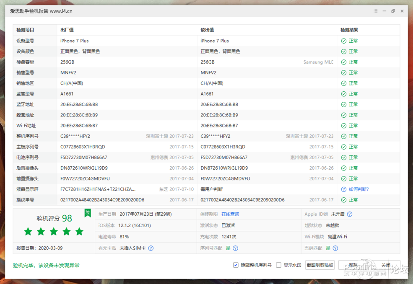Click the 关闭 button

[x=386, y=265]
